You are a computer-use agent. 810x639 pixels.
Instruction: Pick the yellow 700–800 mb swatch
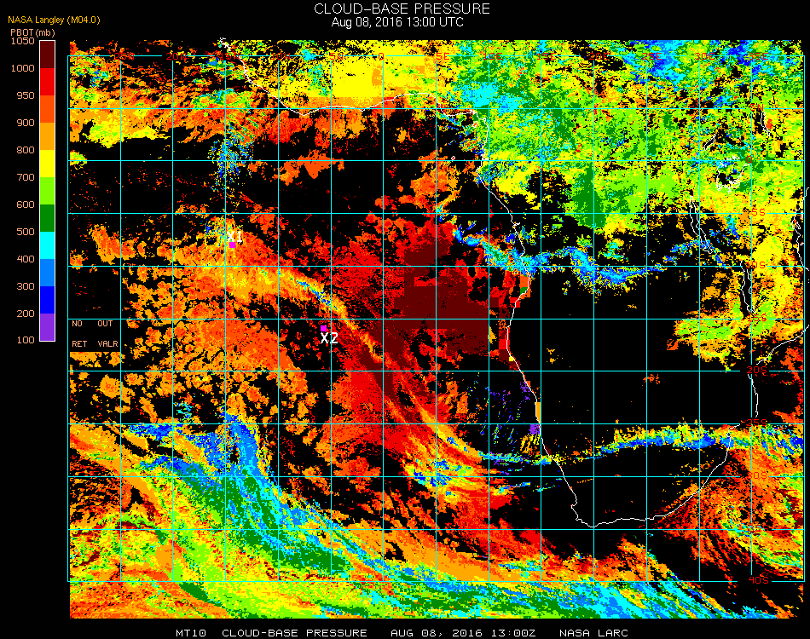click(x=48, y=164)
